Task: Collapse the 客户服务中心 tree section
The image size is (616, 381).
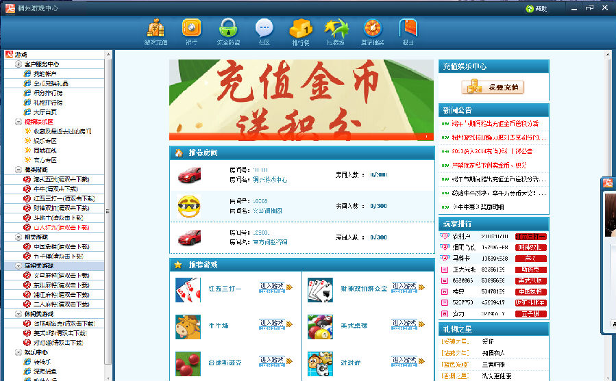Action: [19, 64]
